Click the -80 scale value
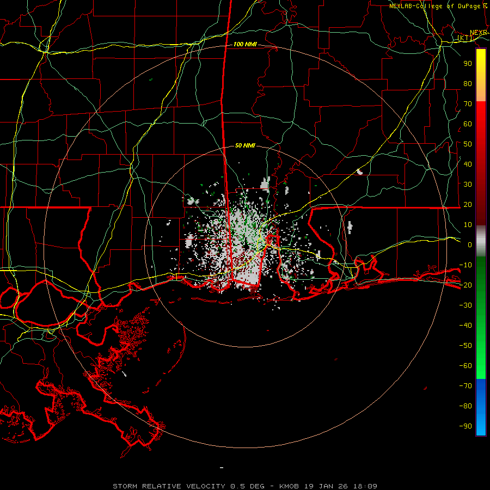The width and height of the screenshot is (490, 490). pyautogui.click(x=465, y=406)
